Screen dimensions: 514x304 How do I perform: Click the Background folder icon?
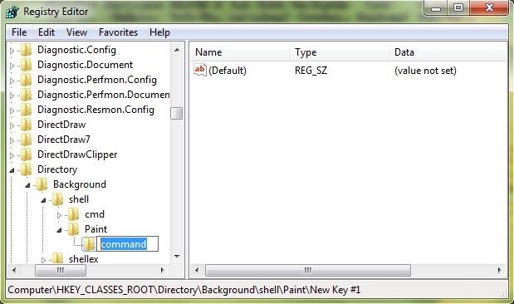(x=42, y=184)
